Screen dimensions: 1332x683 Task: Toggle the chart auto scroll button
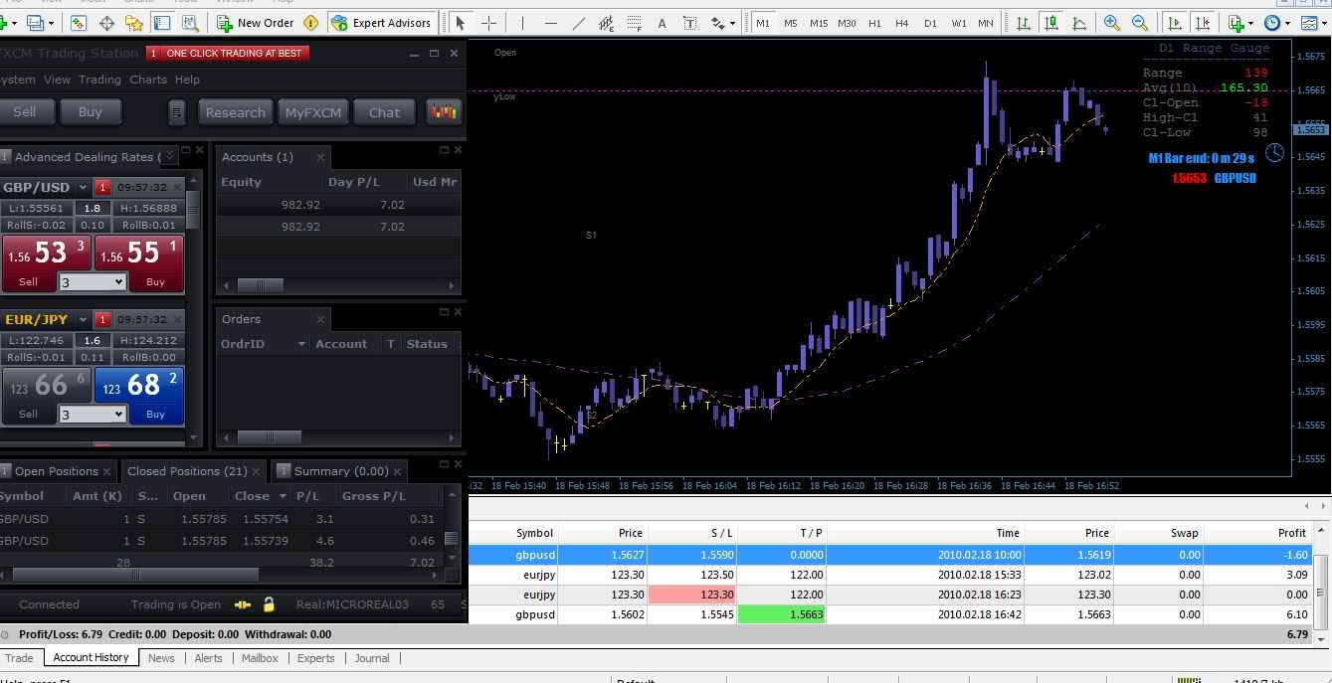point(1175,23)
